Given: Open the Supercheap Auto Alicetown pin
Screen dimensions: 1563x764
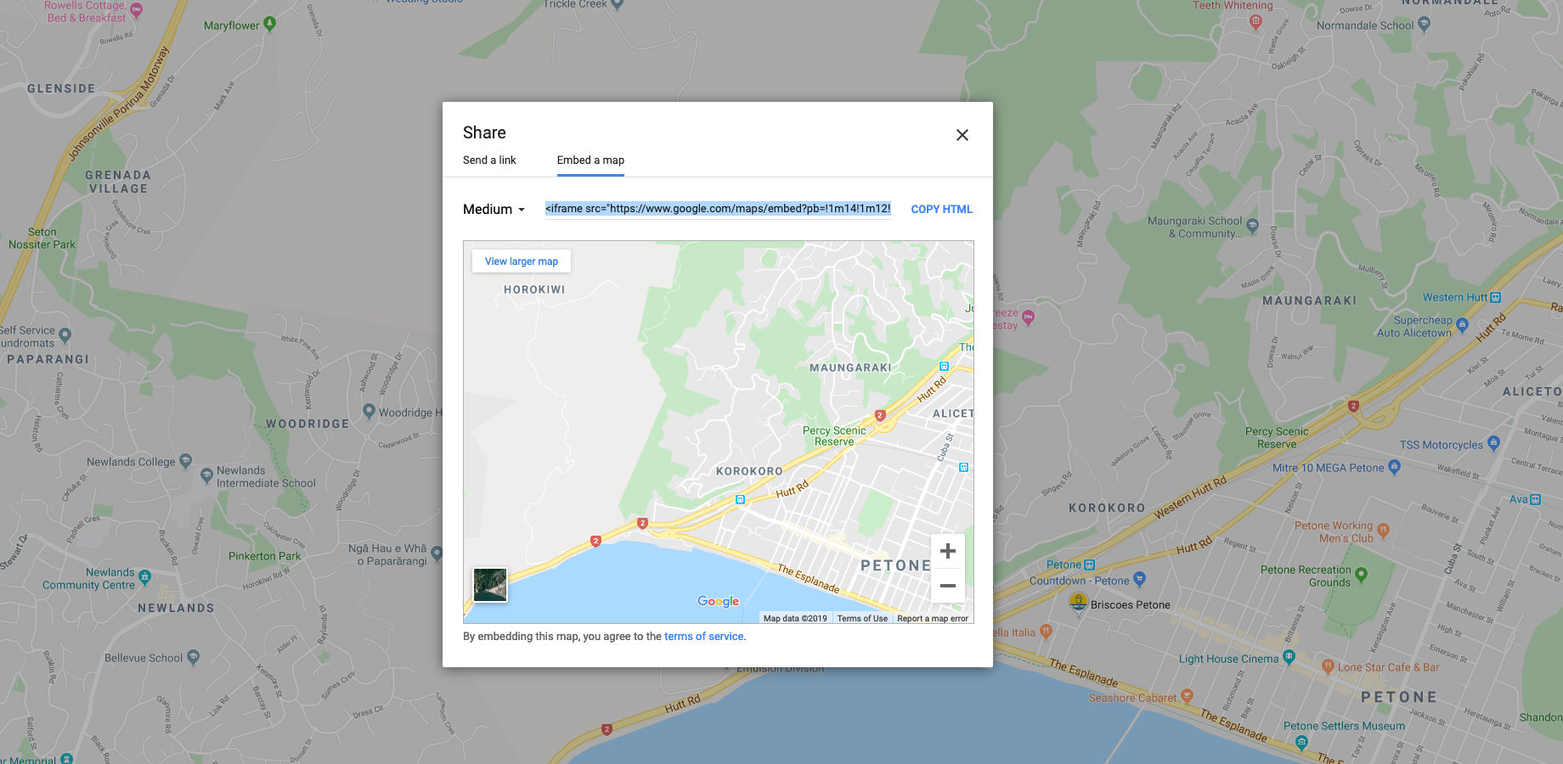Looking at the screenshot, I should pos(1462,324).
